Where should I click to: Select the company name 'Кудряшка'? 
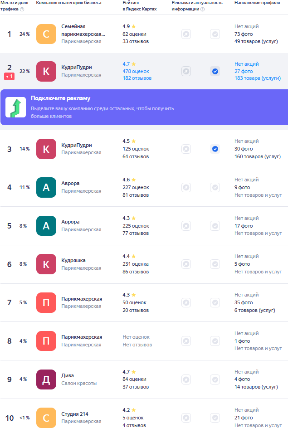(73, 260)
